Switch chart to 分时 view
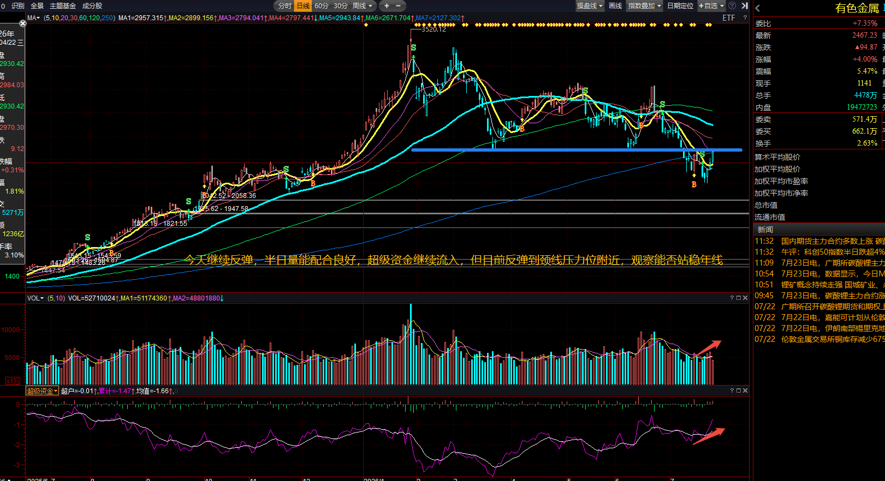 pyautogui.click(x=284, y=5)
